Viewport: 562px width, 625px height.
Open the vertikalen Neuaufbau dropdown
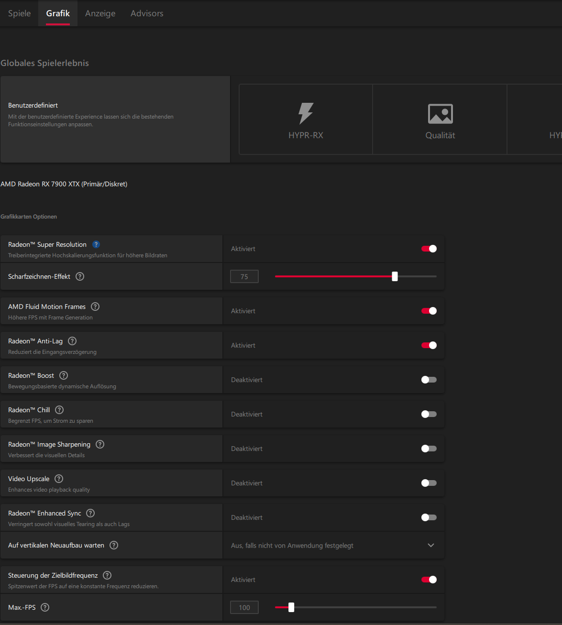(333, 545)
